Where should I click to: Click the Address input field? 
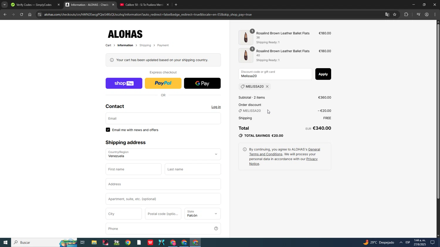coord(163,184)
